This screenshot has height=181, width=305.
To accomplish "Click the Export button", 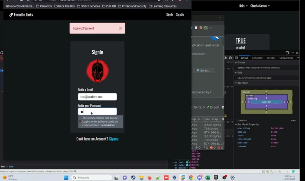I will [213, 107].
